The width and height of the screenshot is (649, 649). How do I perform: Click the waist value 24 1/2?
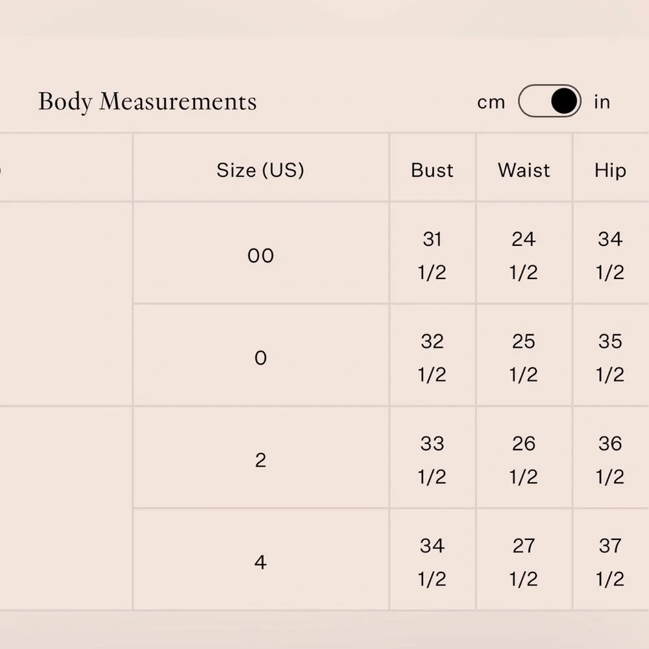[524, 256]
